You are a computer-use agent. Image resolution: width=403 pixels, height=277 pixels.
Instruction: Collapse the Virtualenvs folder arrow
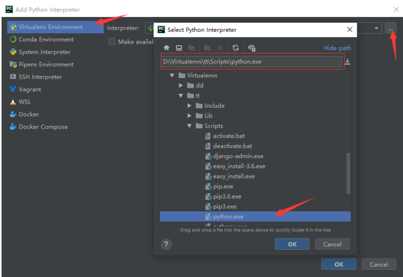tap(172, 75)
